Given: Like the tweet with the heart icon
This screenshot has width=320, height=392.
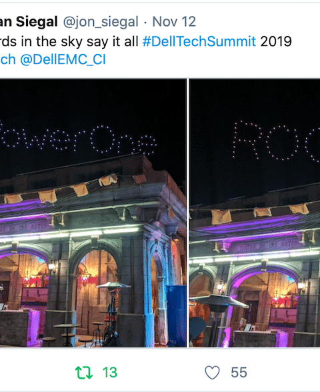Looking at the screenshot, I should [212, 373].
